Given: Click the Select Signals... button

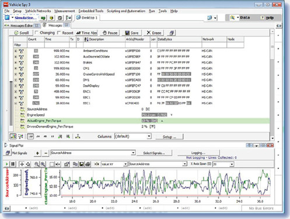Looking at the screenshot, I should pos(154,153).
